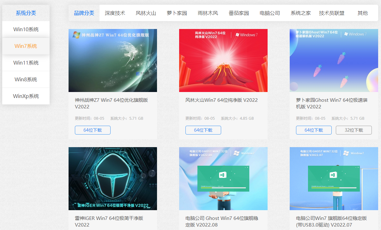Click 更新时间 08-05 under 萝卜家园
Screen dimensions: 381x230
point(311,118)
